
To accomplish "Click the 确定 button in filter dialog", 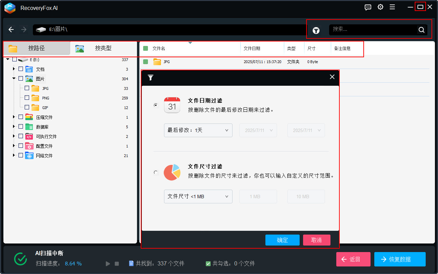I will (x=282, y=240).
